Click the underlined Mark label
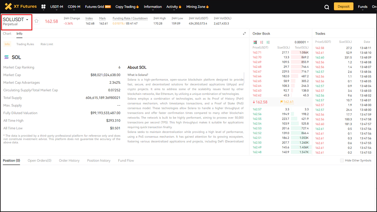The width and height of the screenshot is (377, 212). [x=102, y=18]
